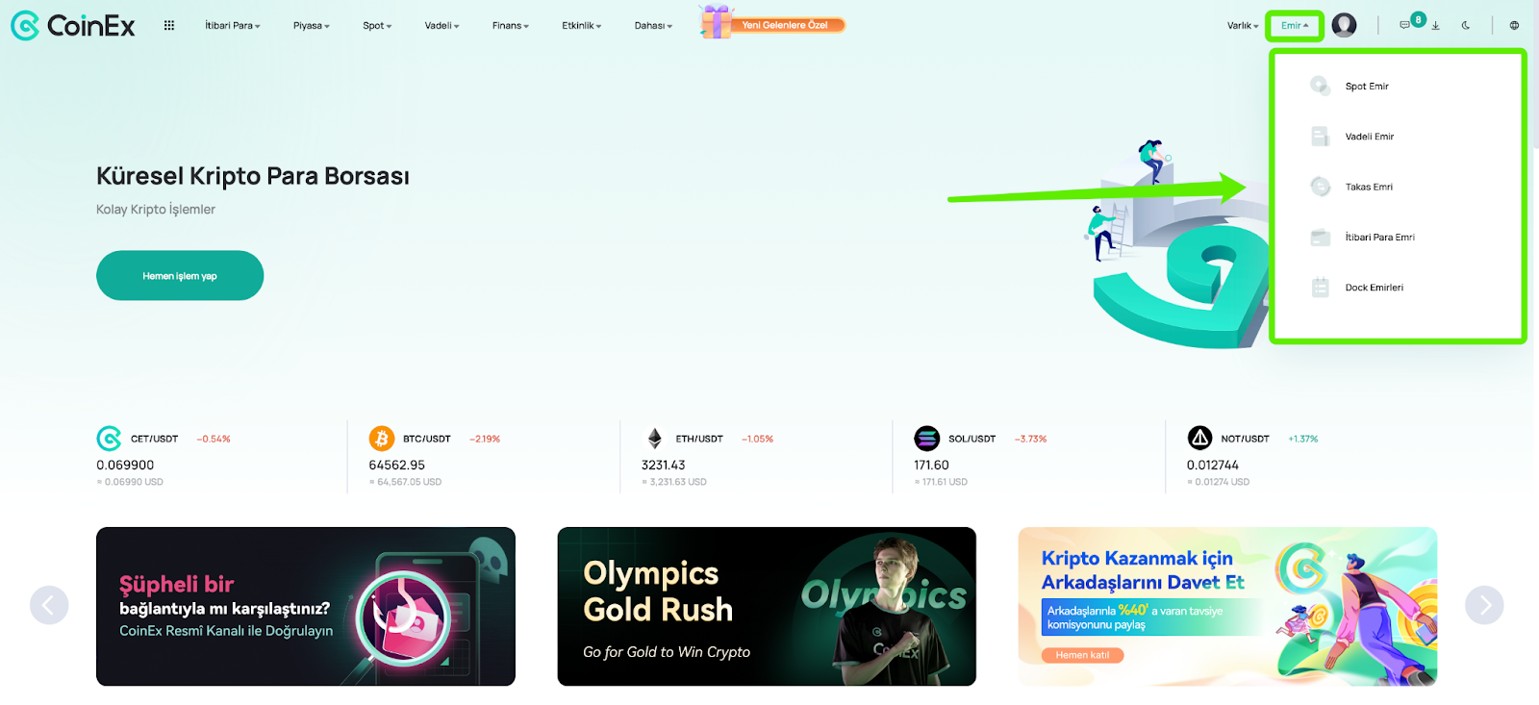The image size is (1539, 705).
Task: Open the messages icon with badge 8
Action: 1406,25
